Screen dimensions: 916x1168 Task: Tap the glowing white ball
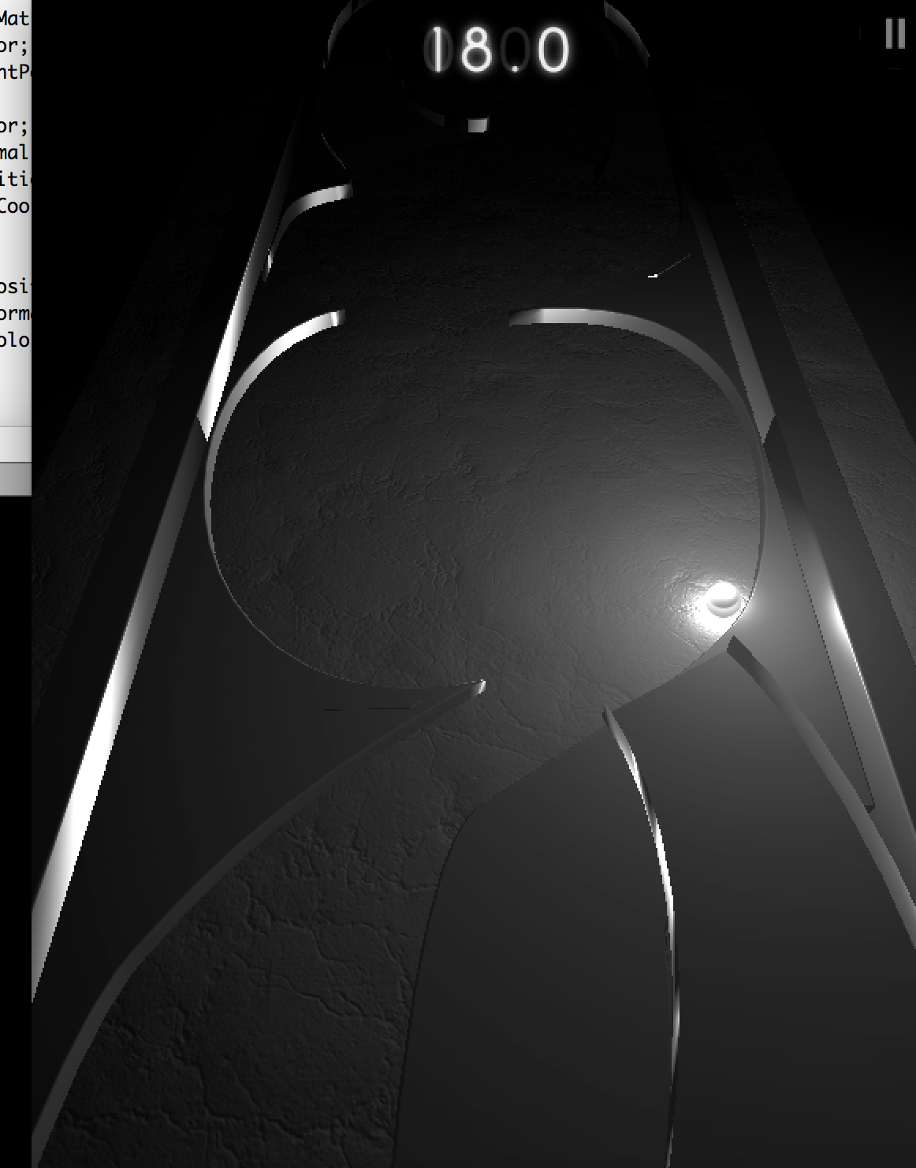pyautogui.click(x=722, y=600)
